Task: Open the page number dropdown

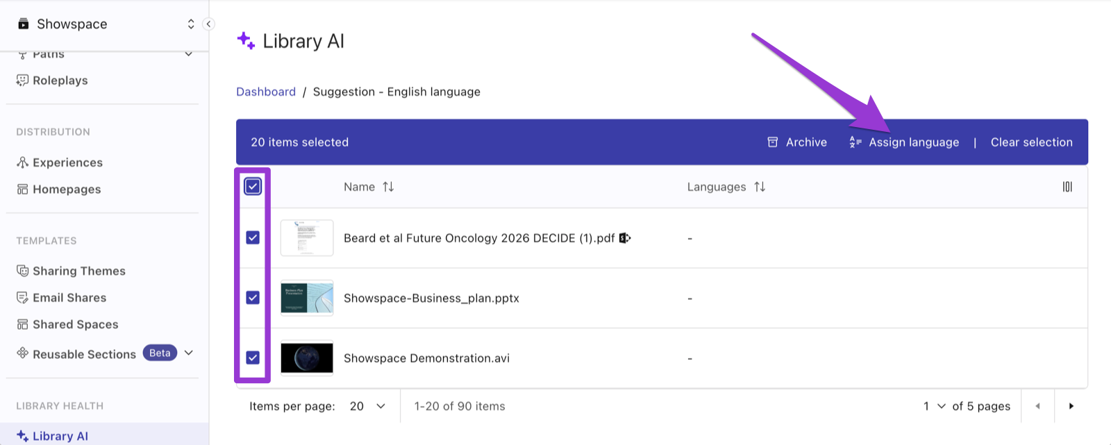Action: (x=934, y=406)
